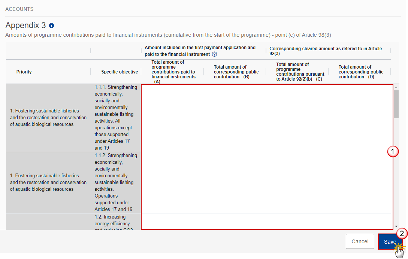
Task: Select the Priority column header
Action: (x=24, y=72)
